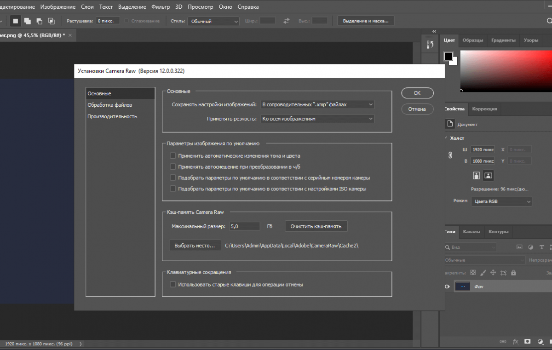Select the Add to Selection mode icon
552x350 pixels.
click(x=28, y=21)
